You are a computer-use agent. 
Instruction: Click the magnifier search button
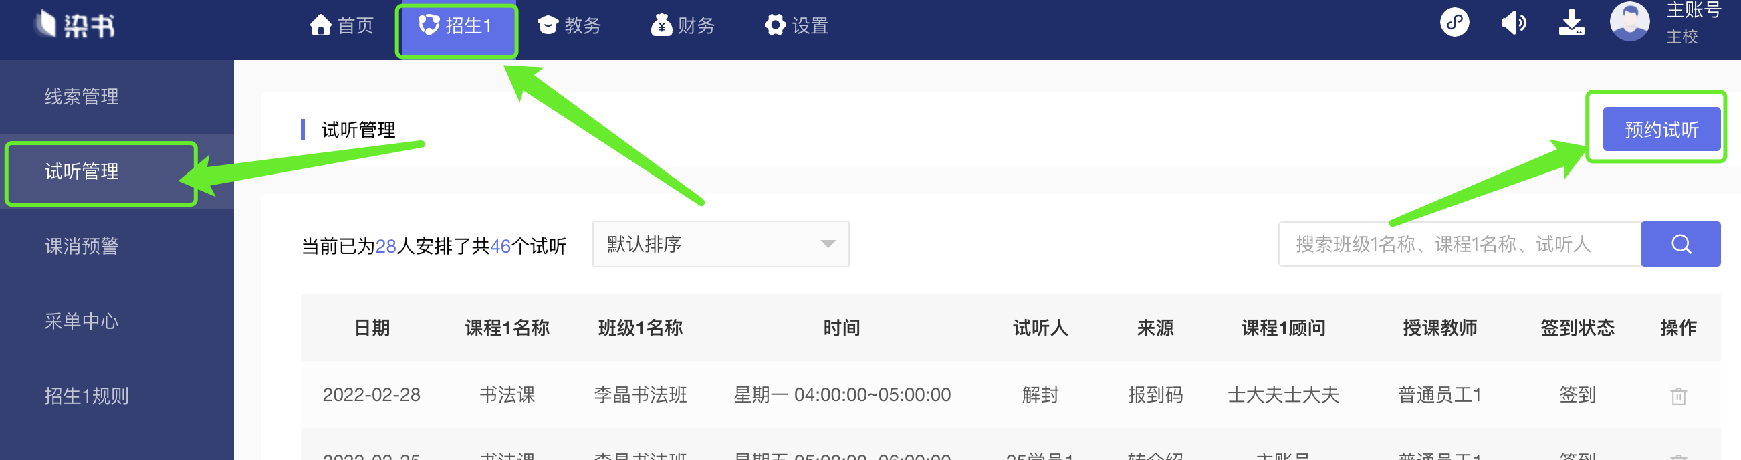click(x=1680, y=244)
